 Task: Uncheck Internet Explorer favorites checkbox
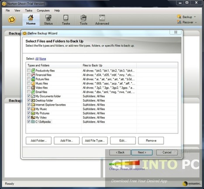(29, 104)
